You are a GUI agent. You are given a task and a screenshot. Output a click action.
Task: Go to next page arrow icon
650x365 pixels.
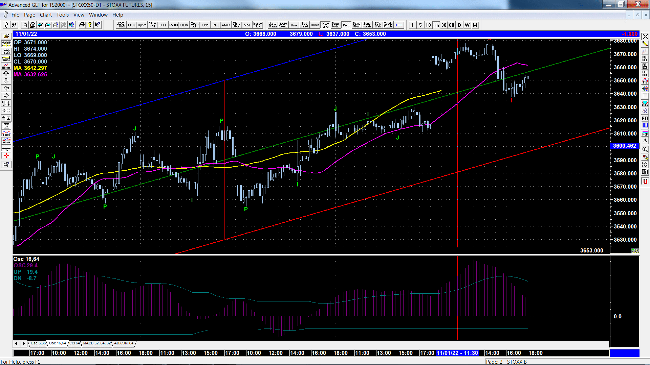[x=48, y=25]
